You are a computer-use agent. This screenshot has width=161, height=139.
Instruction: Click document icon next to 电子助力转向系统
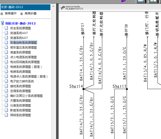point(6,81)
